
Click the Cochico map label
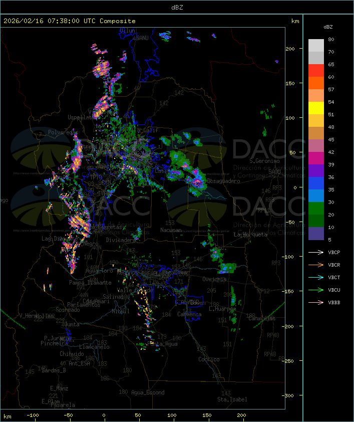point(209,359)
